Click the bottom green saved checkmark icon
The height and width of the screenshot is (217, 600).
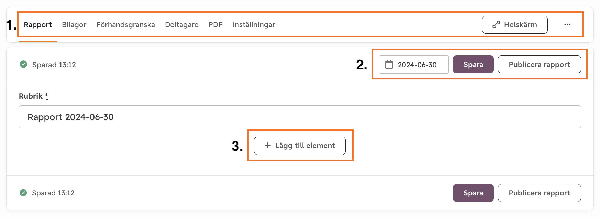click(23, 193)
